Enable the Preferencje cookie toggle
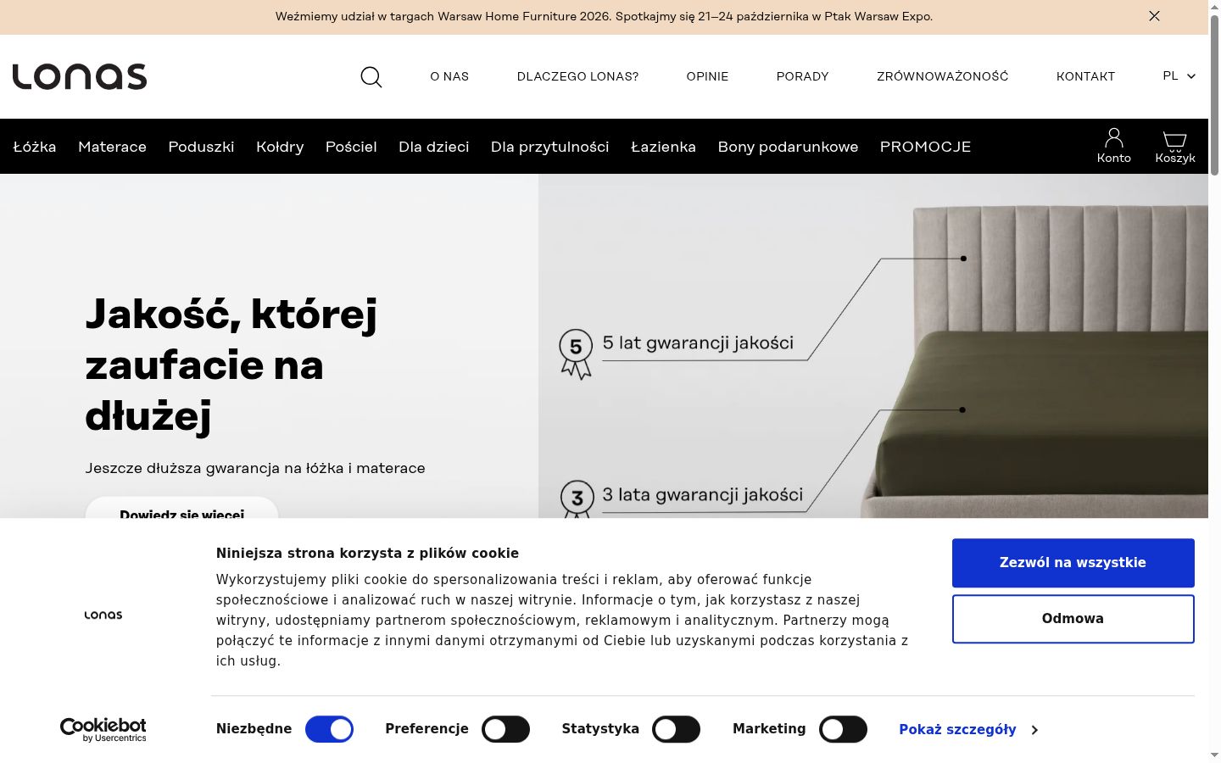1221x763 pixels. click(x=505, y=729)
